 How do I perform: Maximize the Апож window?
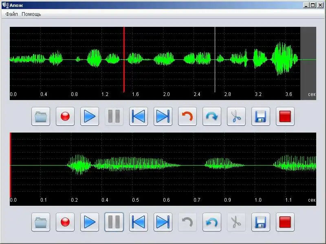[x=313, y=5]
